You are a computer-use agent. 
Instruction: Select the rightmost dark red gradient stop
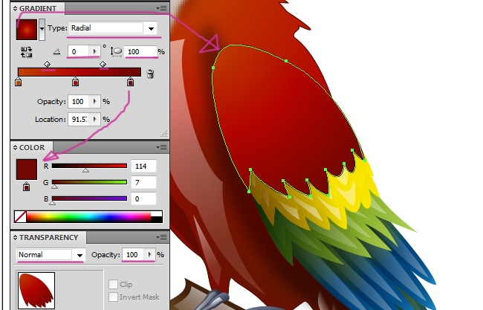[131, 83]
